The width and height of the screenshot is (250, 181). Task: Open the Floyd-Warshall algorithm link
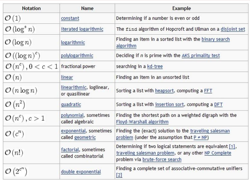(142, 122)
